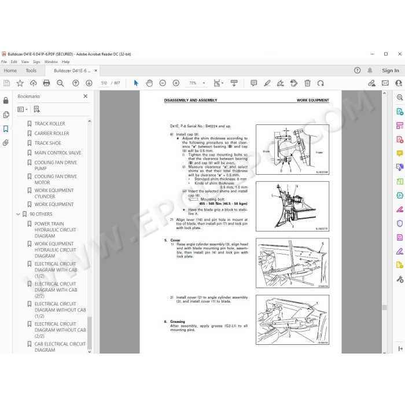Open TRACK ROLLER bookmark
This screenshot has width=405, height=405.
coord(50,124)
